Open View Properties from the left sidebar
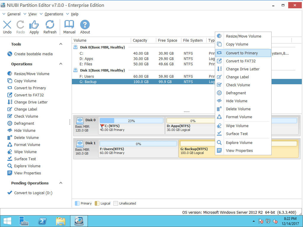 (24, 173)
